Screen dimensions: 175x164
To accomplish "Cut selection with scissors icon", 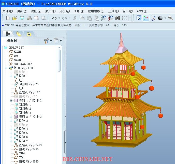I will [x=75, y=18].
